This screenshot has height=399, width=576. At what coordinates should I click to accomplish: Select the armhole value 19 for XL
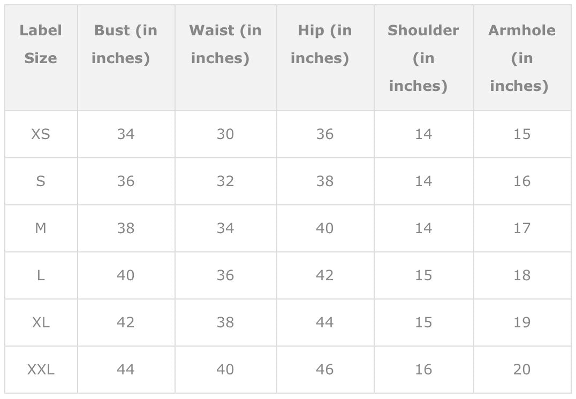click(x=522, y=323)
